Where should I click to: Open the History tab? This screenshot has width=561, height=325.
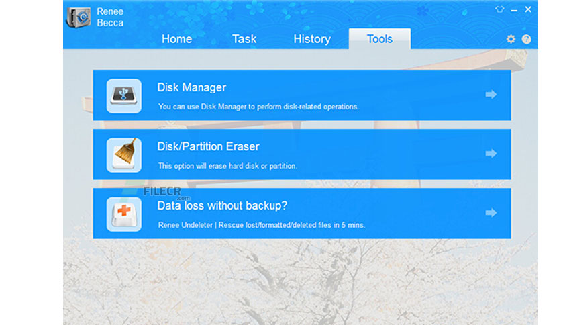point(312,39)
